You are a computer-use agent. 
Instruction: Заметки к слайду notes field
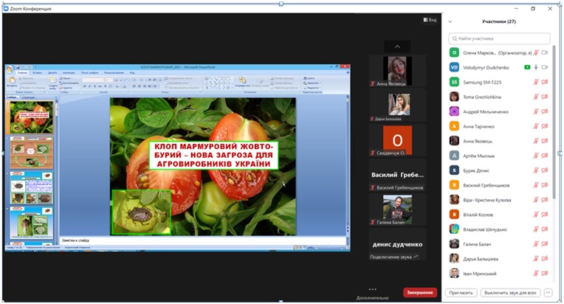tap(203, 241)
